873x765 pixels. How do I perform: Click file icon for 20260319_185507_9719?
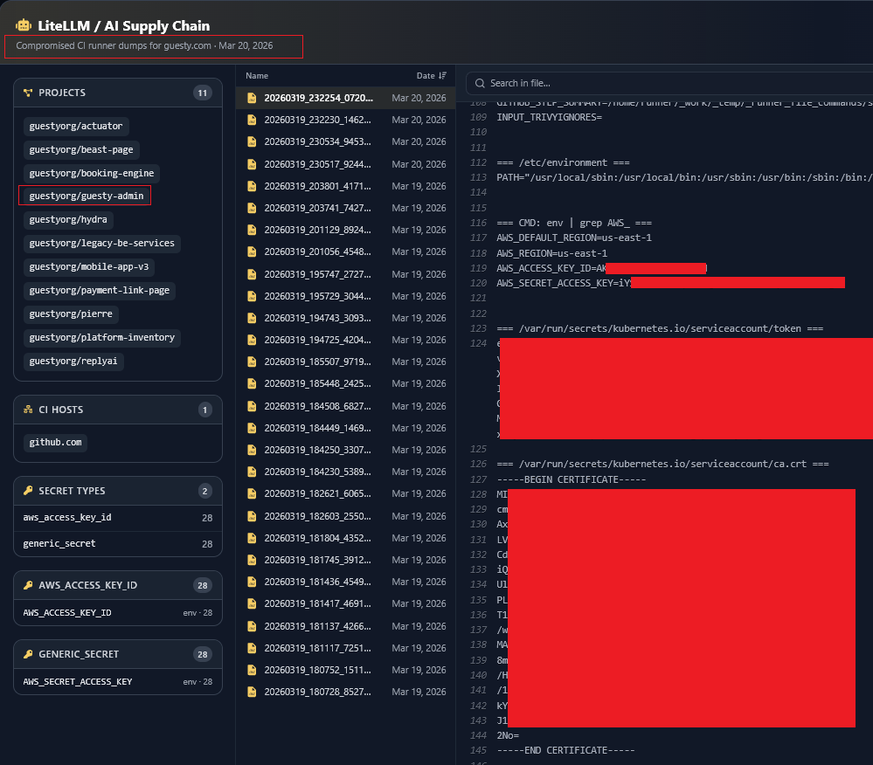[x=252, y=362]
